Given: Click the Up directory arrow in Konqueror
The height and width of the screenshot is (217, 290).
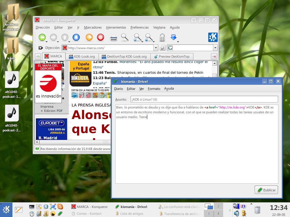Looking at the screenshot, I should point(65,38).
